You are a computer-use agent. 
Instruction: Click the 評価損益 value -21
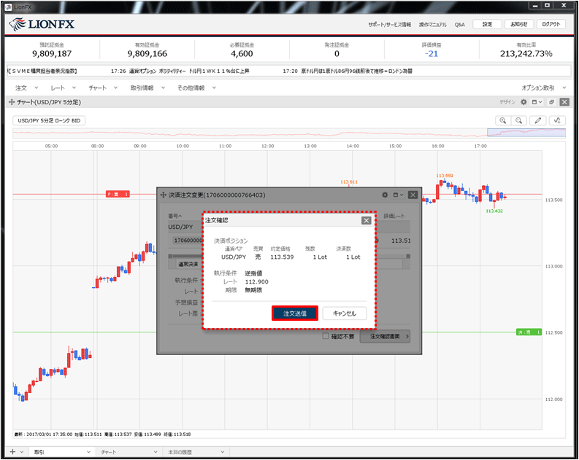click(x=432, y=54)
